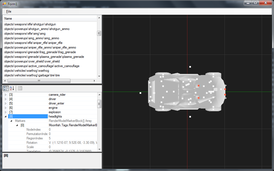Open the Property Pages icon

20,88
